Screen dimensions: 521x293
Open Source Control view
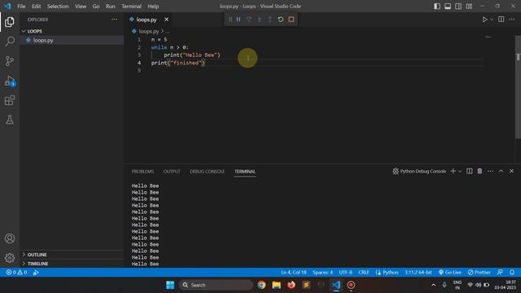[x=10, y=61]
